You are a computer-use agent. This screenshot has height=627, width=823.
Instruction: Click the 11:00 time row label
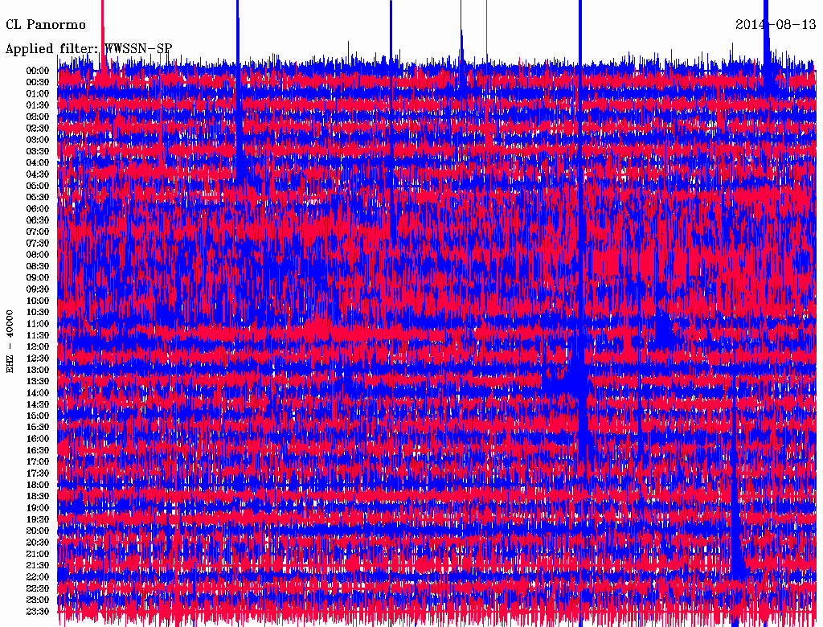pyautogui.click(x=38, y=324)
